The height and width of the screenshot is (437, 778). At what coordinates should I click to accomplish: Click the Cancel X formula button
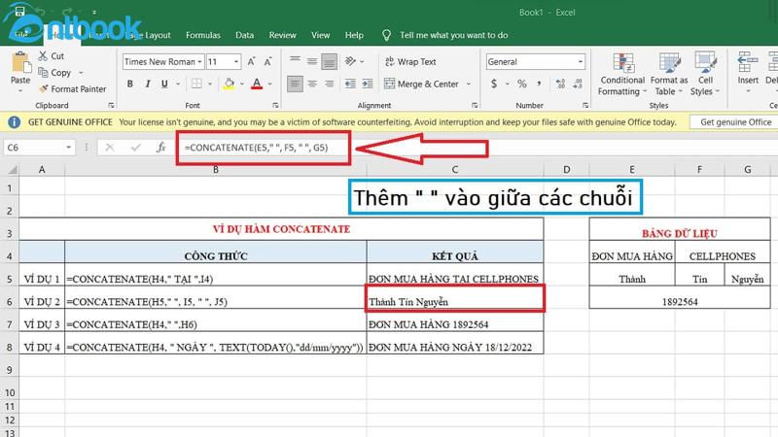tap(110, 148)
